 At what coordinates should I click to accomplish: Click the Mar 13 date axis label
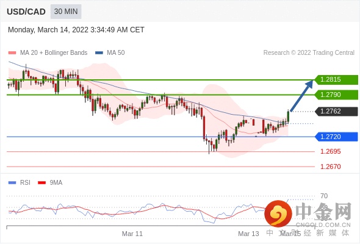[x=248, y=234]
